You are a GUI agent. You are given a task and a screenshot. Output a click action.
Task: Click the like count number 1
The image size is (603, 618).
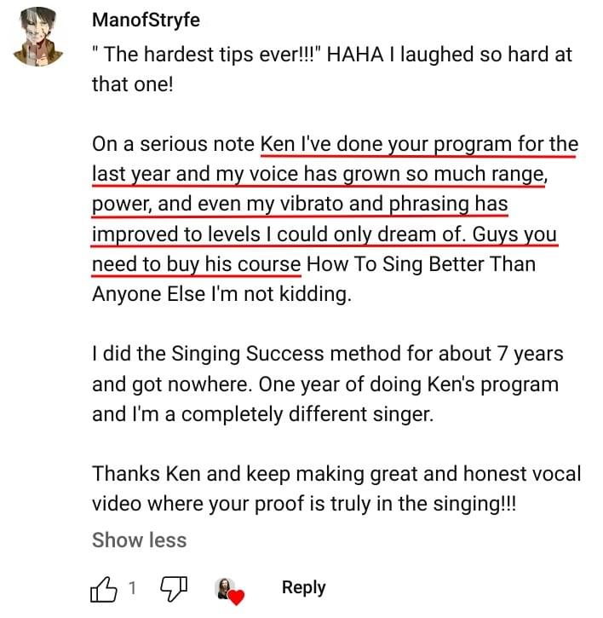133,588
